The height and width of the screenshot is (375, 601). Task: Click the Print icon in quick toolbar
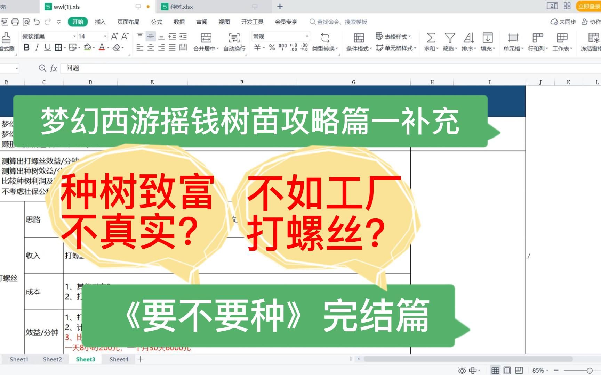tap(15, 22)
